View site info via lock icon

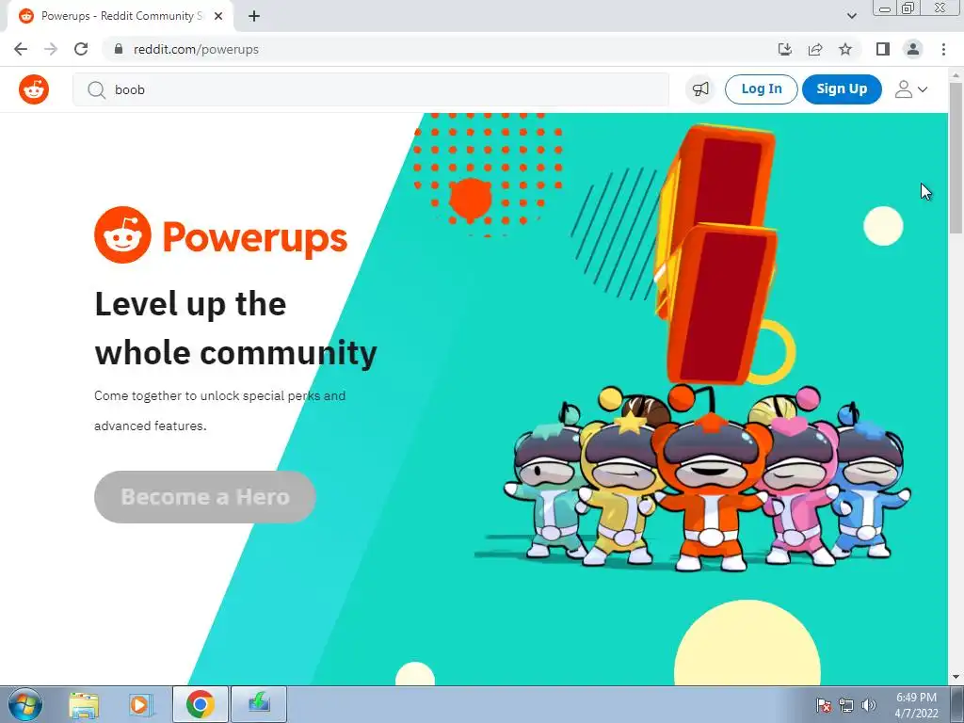119,49
